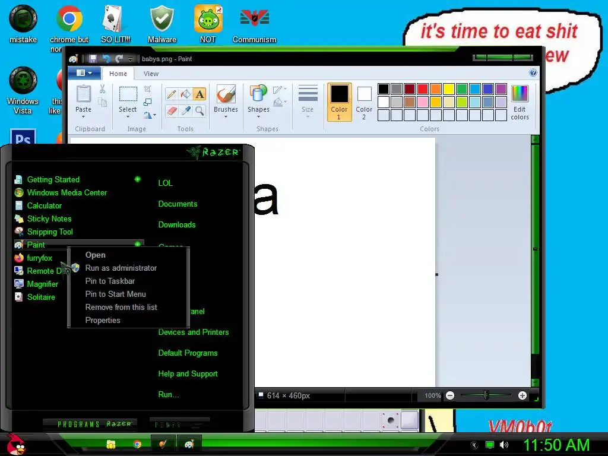608x456 pixels.
Task: Click the Paint zoom slider handle
Action: point(486,395)
